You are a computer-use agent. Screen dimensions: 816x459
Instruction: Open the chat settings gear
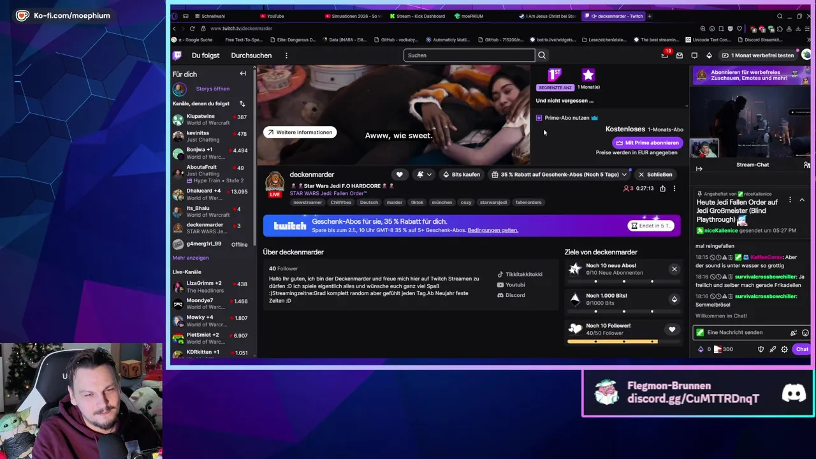(x=785, y=349)
